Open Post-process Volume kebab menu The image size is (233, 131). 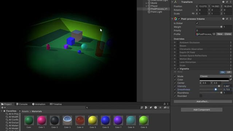tap(230, 19)
